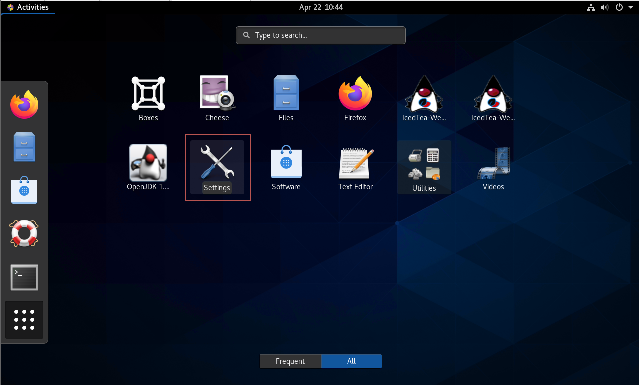Open the Boxes application
Viewport: 640px width, 386px height.
point(148,98)
